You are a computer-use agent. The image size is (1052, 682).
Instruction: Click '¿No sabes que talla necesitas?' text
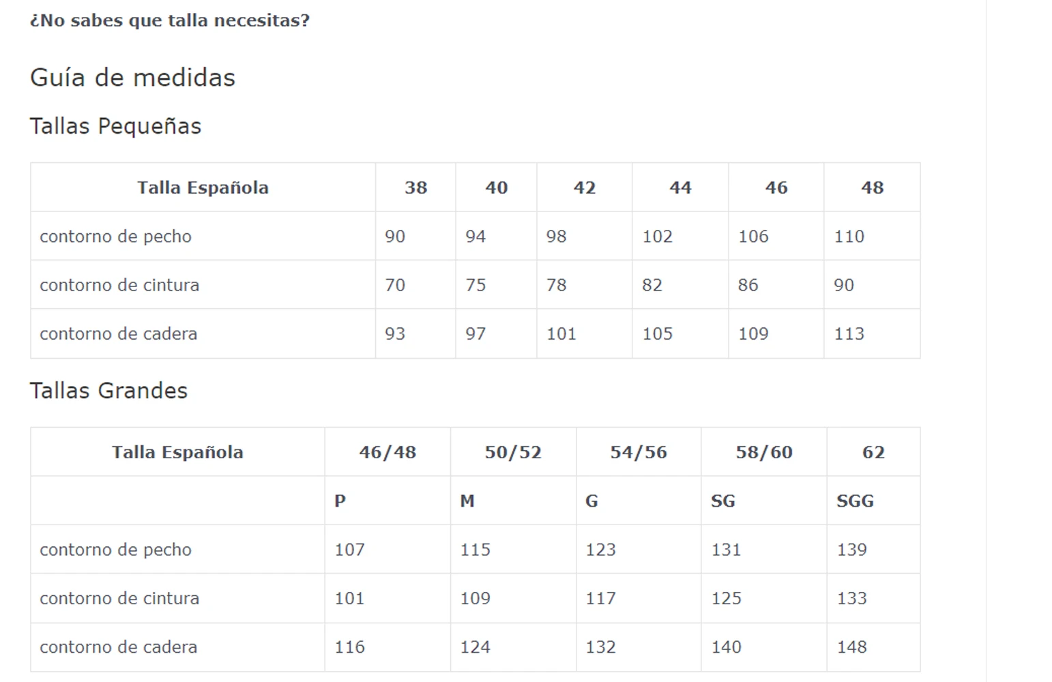tap(170, 20)
